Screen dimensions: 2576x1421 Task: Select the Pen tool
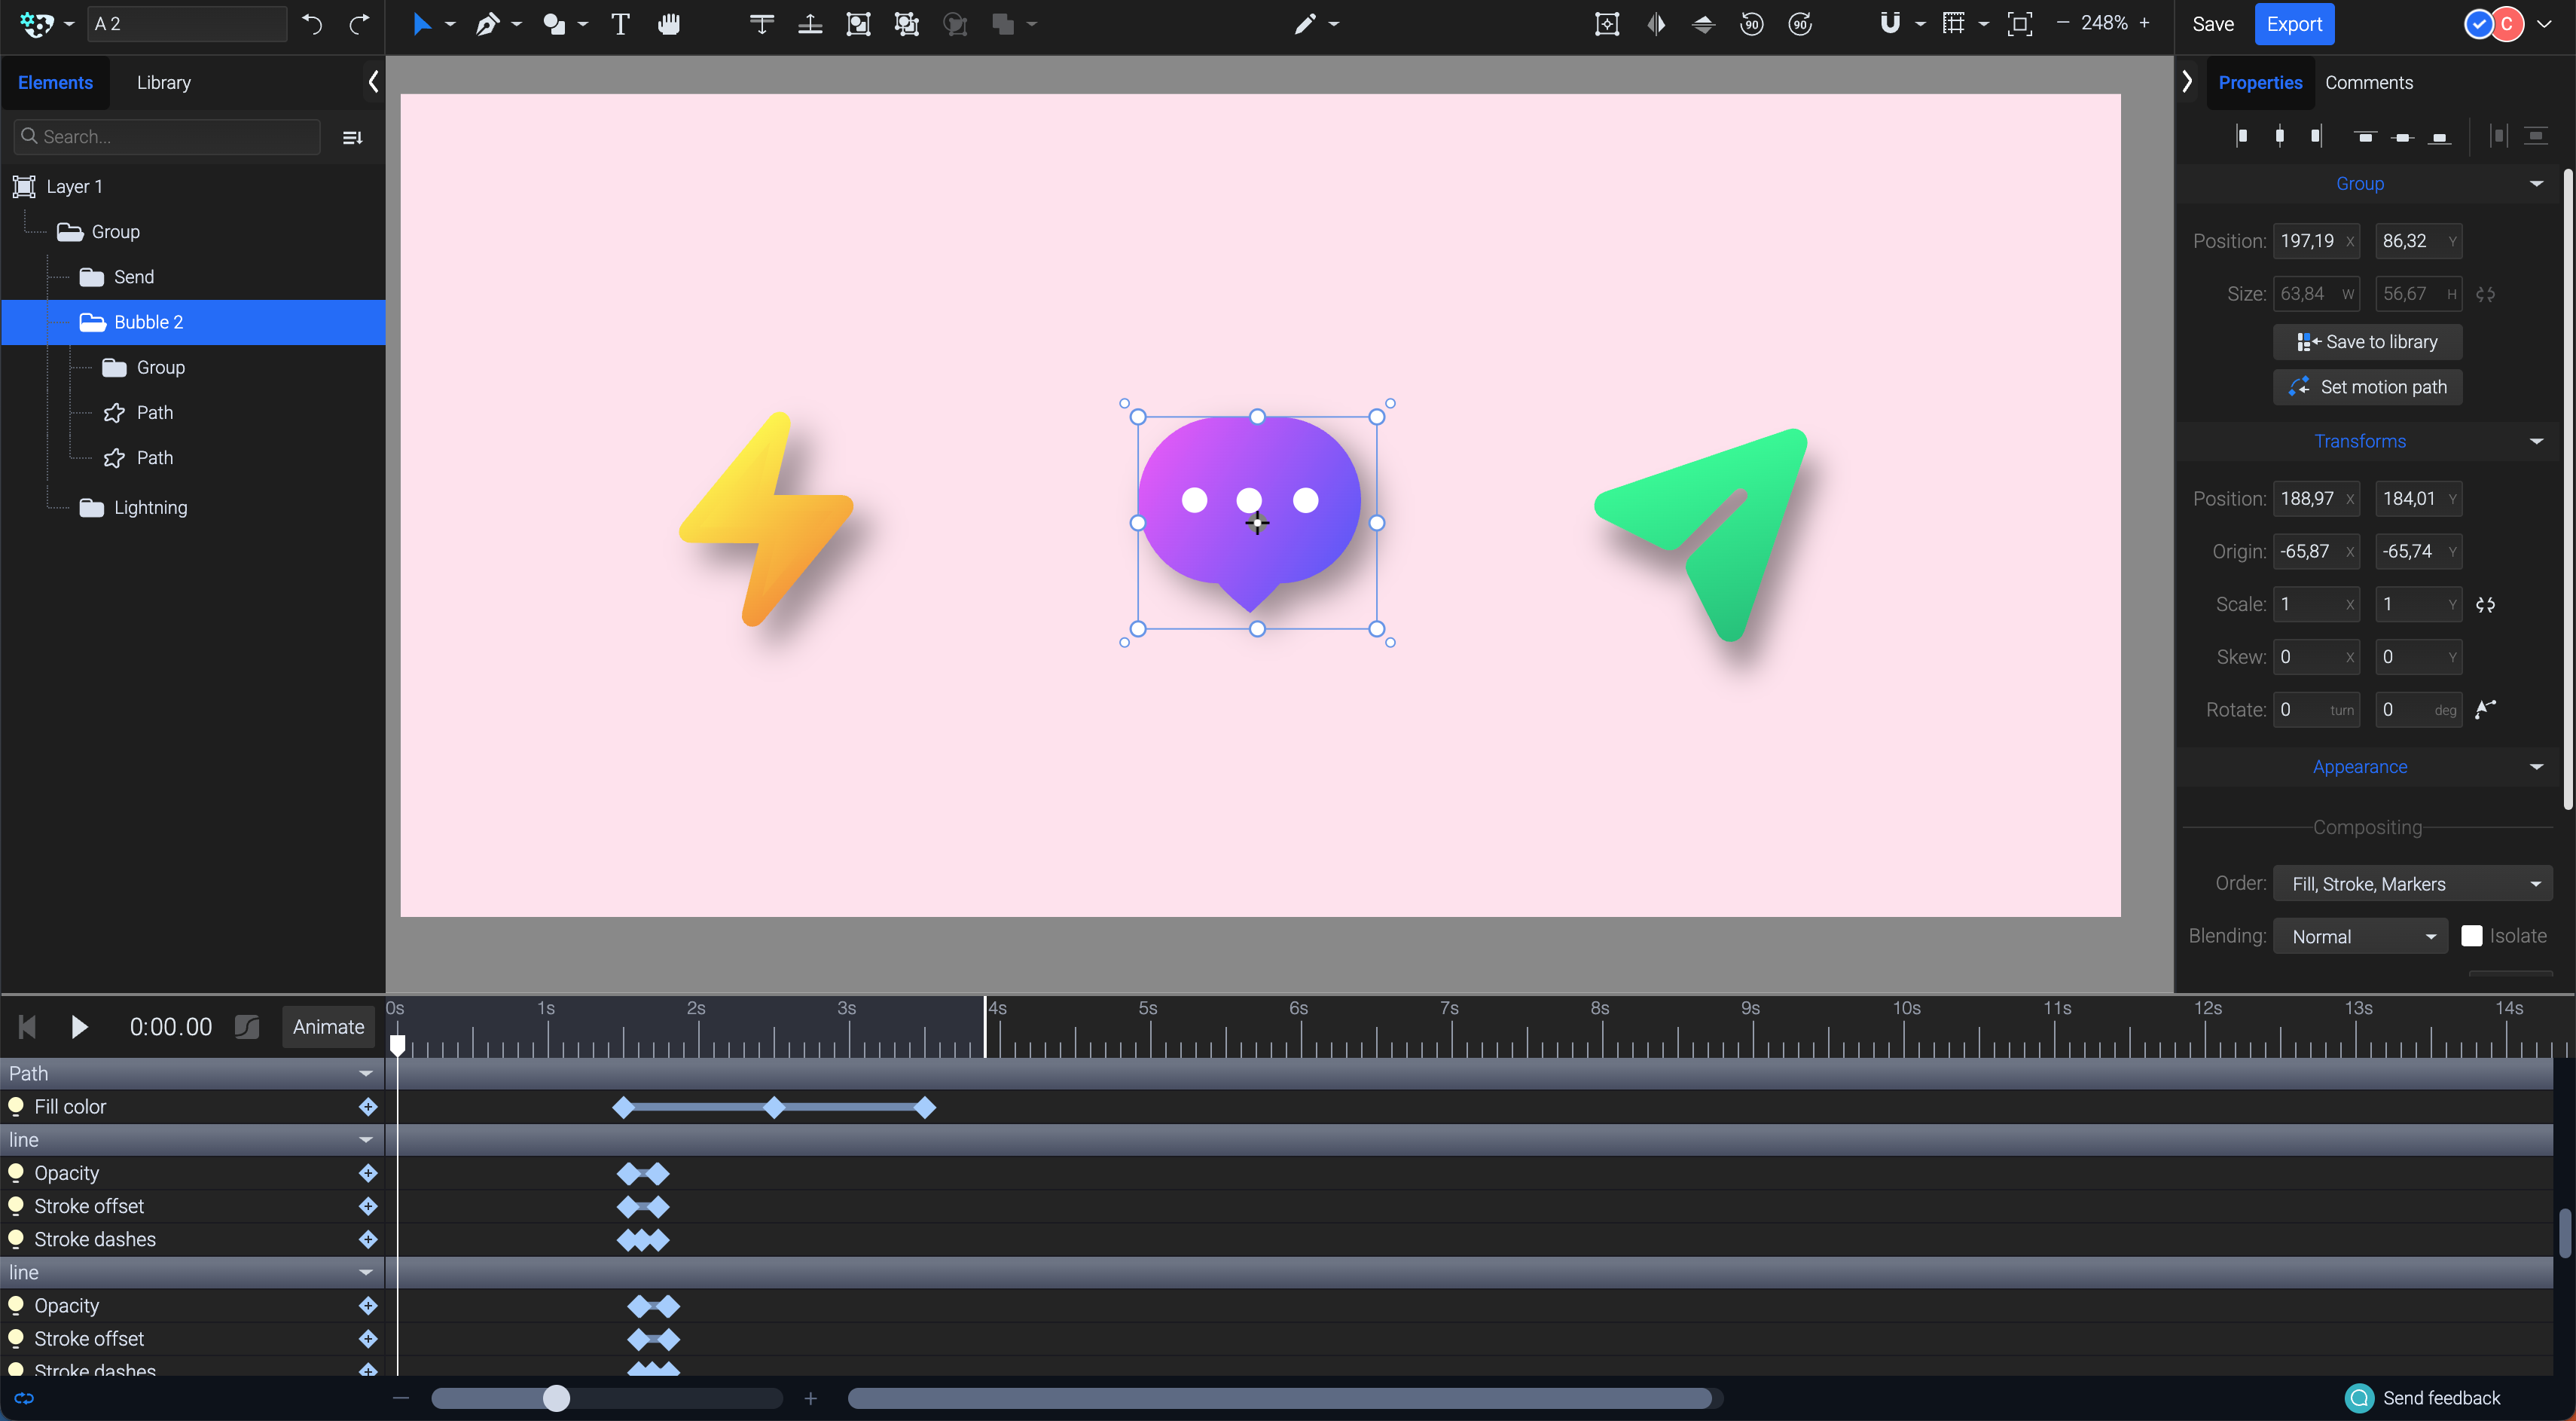[487, 24]
